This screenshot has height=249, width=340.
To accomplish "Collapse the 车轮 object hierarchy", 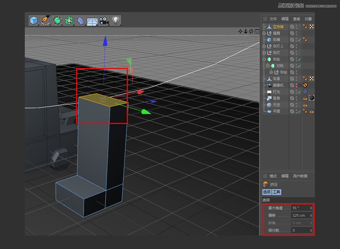I will pyautogui.click(x=263, y=58).
